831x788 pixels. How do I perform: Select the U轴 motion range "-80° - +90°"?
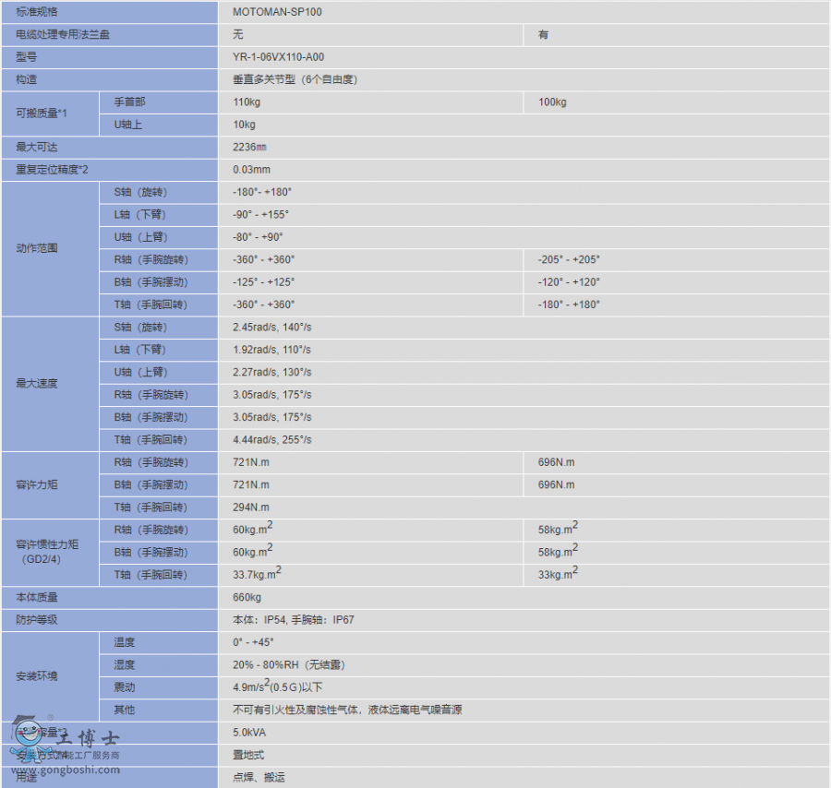pos(259,237)
